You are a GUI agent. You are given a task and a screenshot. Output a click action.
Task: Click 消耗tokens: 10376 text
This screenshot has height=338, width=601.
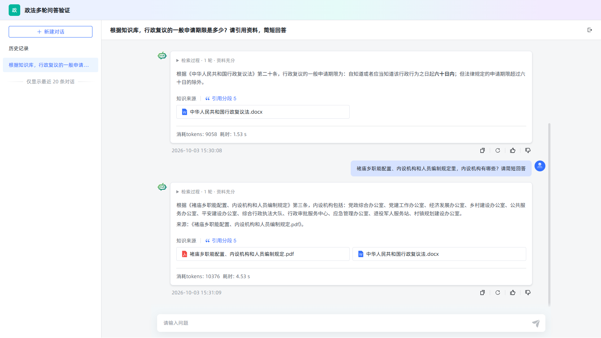(198, 276)
